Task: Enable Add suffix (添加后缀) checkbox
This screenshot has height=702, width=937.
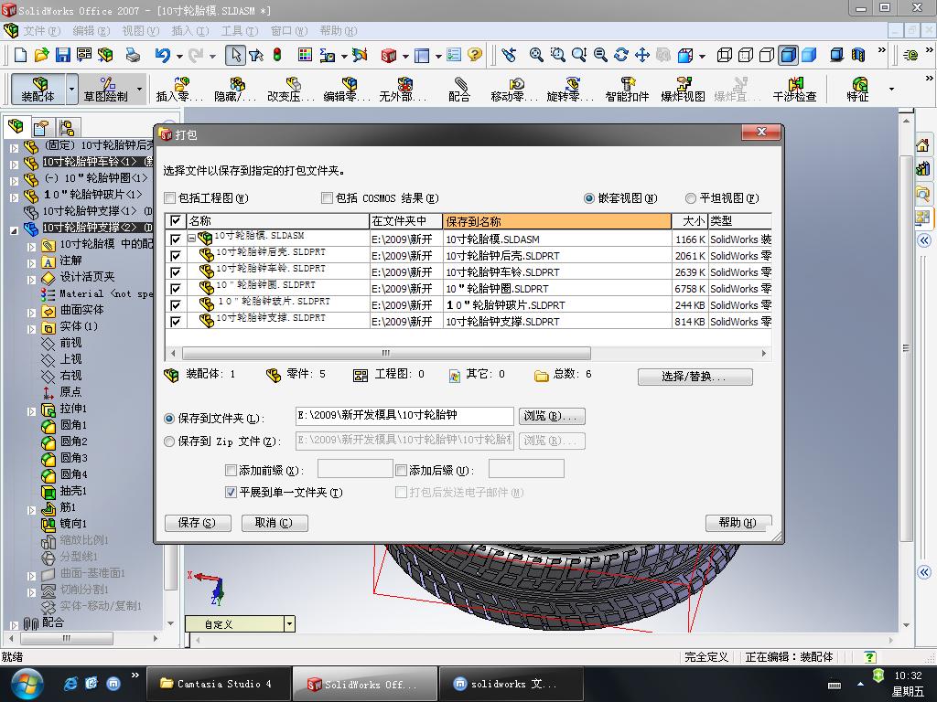Action: (401, 471)
